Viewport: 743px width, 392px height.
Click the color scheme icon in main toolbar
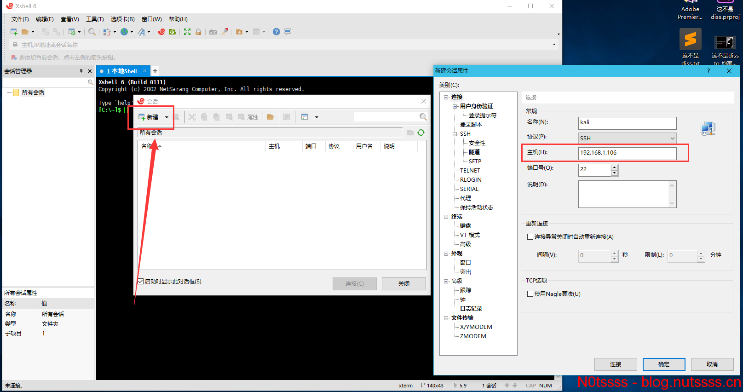tap(107, 32)
